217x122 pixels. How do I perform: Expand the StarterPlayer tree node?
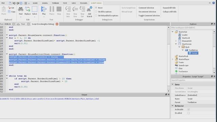(173, 59)
